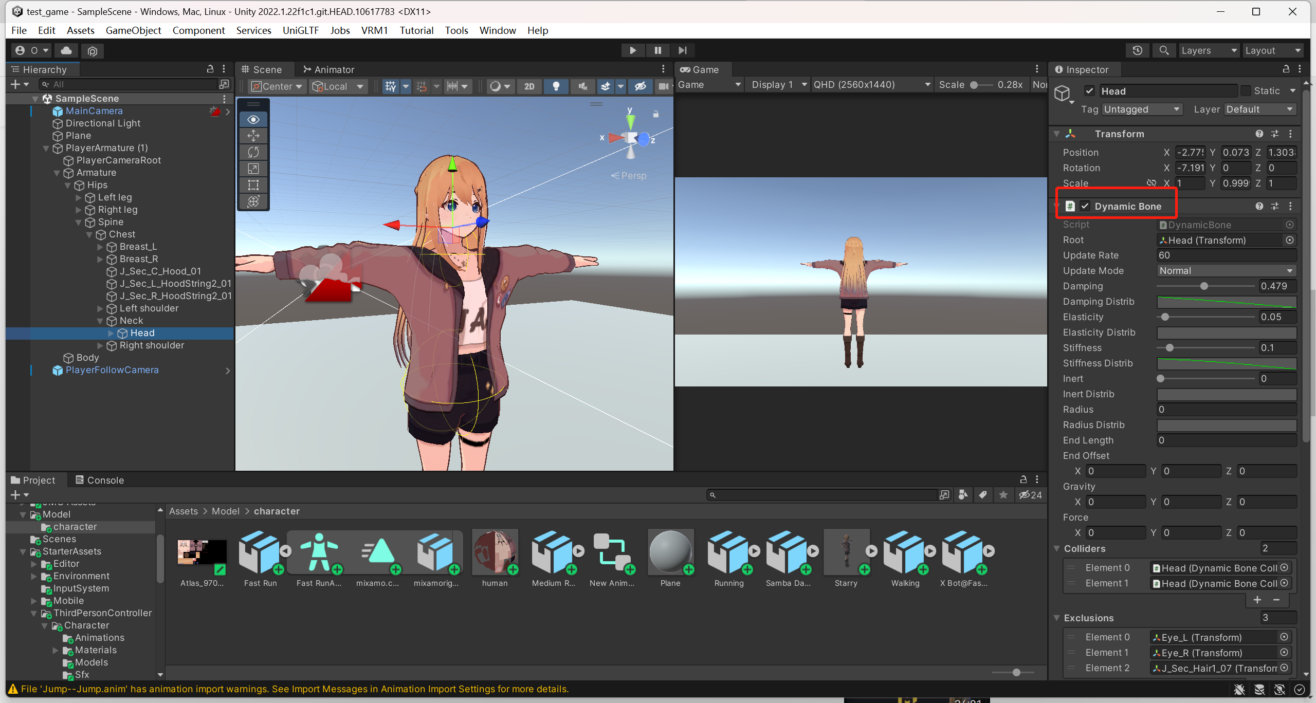
Task: Open the GameObject menu
Action: click(133, 30)
